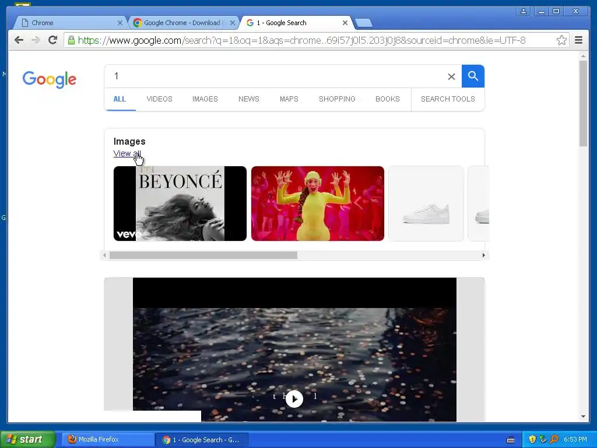Open a new tab with the new tab button

[x=364, y=23]
